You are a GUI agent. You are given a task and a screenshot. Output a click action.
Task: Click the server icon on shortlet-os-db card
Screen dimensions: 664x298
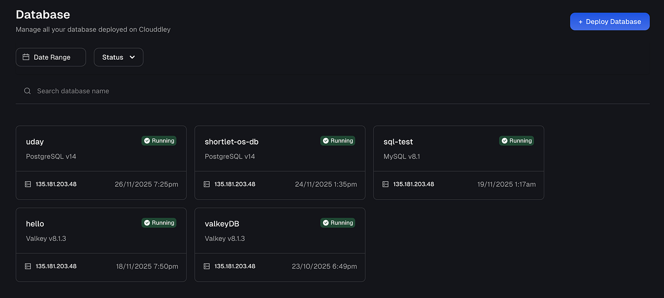[207, 184]
